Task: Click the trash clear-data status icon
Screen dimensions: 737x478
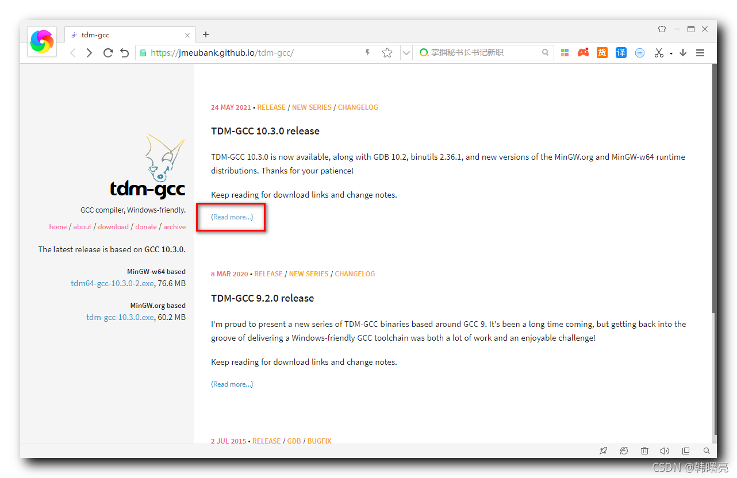Action: 645,451
